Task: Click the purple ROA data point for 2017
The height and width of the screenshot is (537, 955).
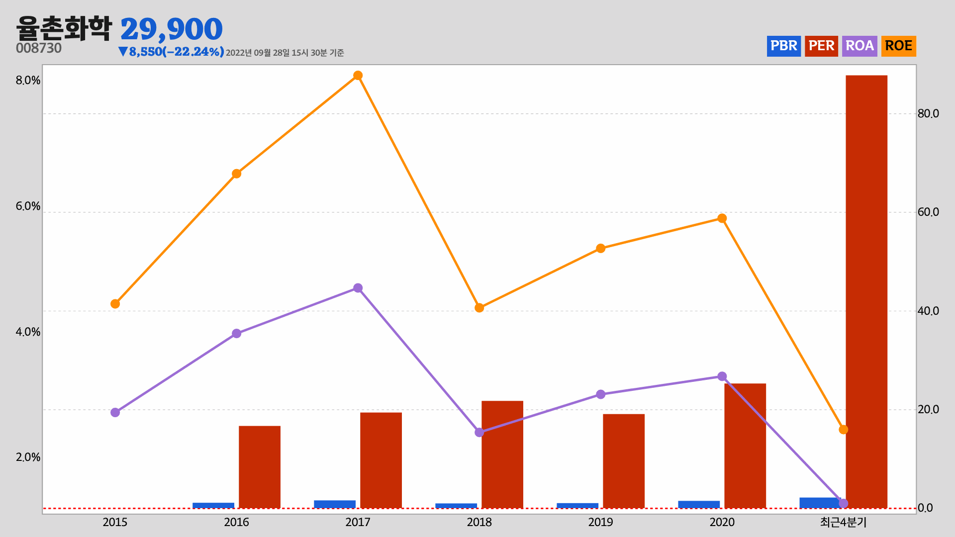Action: [x=358, y=288]
